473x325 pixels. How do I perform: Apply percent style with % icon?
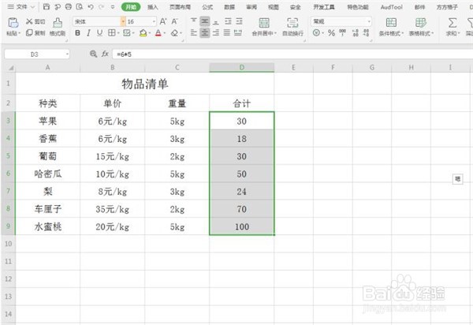[x=331, y=33]
